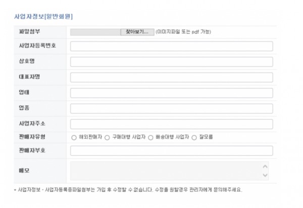Click the memo scroll down arrow
The image size is (303, 208).
pos(265,175)
